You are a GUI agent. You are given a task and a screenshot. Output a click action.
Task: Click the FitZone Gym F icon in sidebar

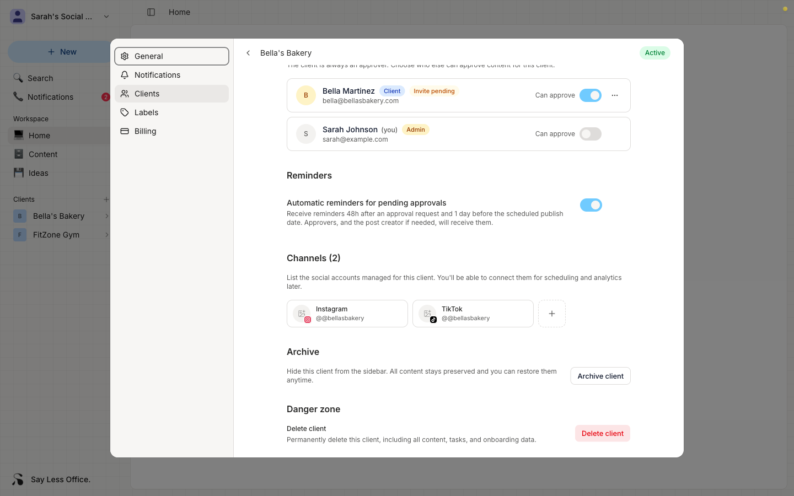pos(20,235)
